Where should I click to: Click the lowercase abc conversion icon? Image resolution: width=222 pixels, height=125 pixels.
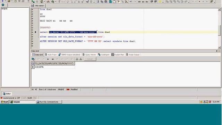pos(143,2)
